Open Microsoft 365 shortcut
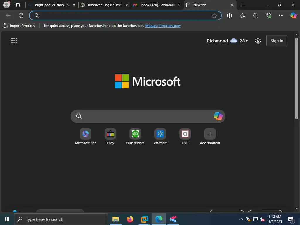This screenshot has width=300, height=225. (86, 137)
